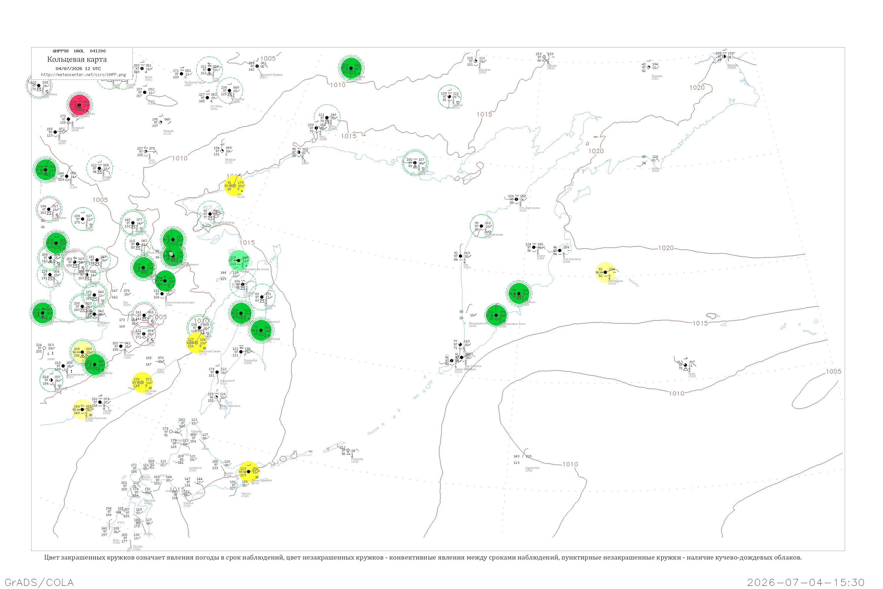
Task: Select the red-outlined Тивяку 31754 circle
Action: pos(144,334)
